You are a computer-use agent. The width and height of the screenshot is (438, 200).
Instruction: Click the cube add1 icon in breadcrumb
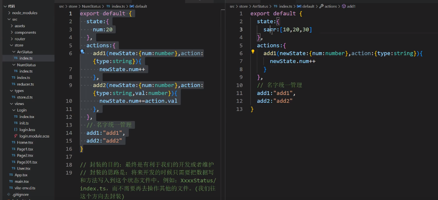click(344, 6)
